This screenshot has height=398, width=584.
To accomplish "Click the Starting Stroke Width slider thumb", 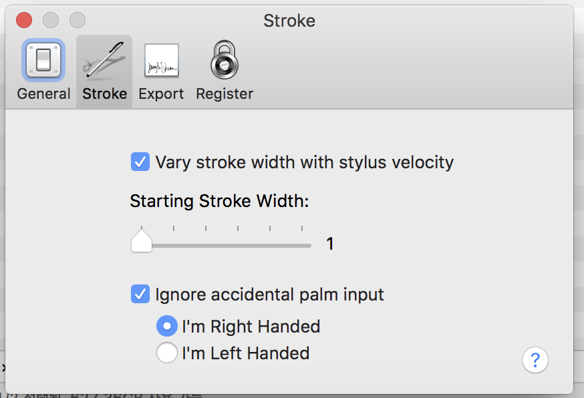I will tap(141, 242).
